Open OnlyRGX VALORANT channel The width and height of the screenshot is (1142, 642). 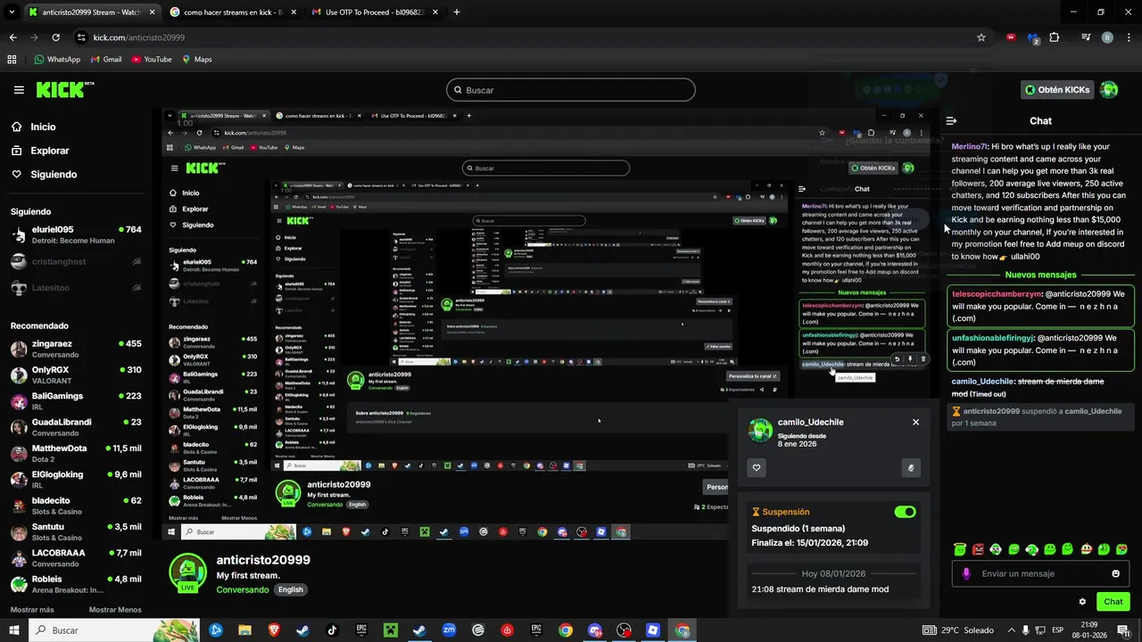(x=76, y=374)
